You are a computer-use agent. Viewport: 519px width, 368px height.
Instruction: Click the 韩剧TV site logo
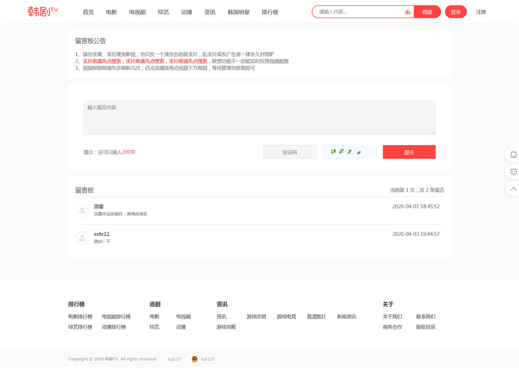tap(43, 12)
